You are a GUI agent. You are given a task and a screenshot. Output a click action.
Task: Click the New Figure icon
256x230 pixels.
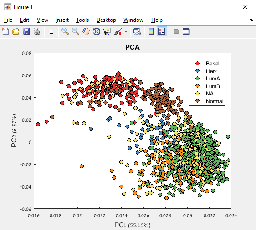5,31
